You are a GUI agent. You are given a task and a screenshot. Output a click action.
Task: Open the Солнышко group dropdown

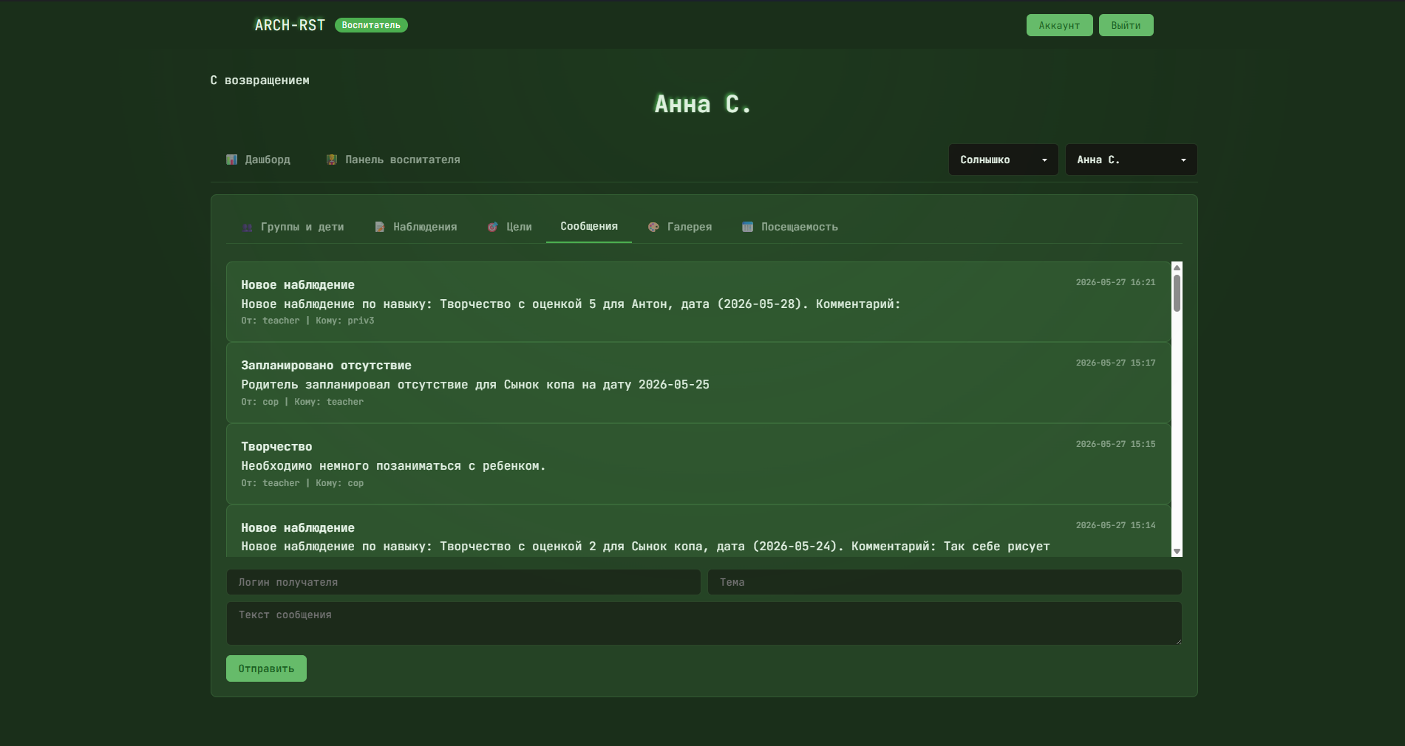1004,160
